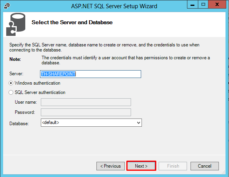Click the wizard app icon in title bar

click(7, 6)
